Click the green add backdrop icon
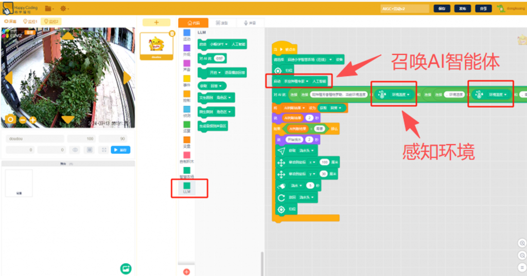This screenshot has height=276, width=527. click(126, 268)
